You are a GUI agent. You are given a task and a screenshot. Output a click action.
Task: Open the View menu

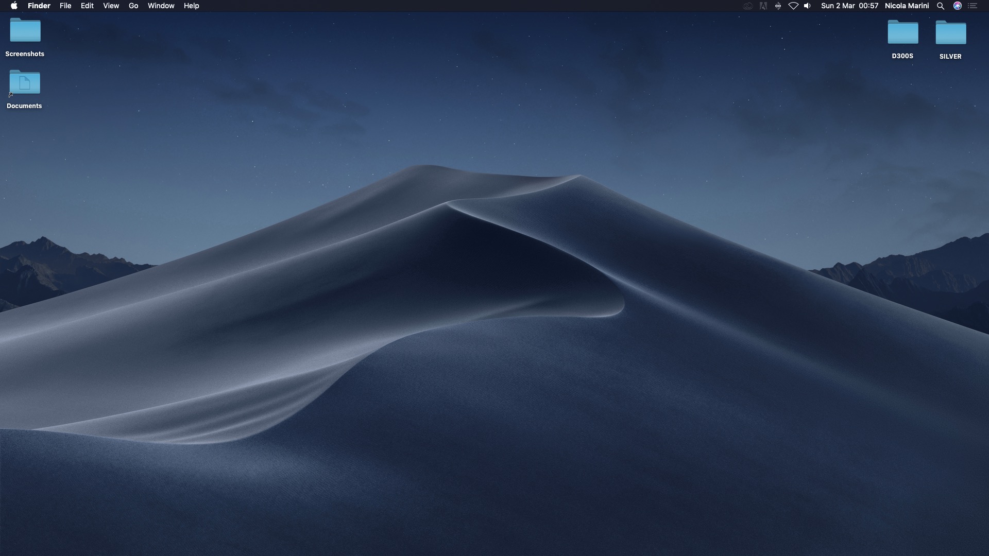click(x=111, y=6)
